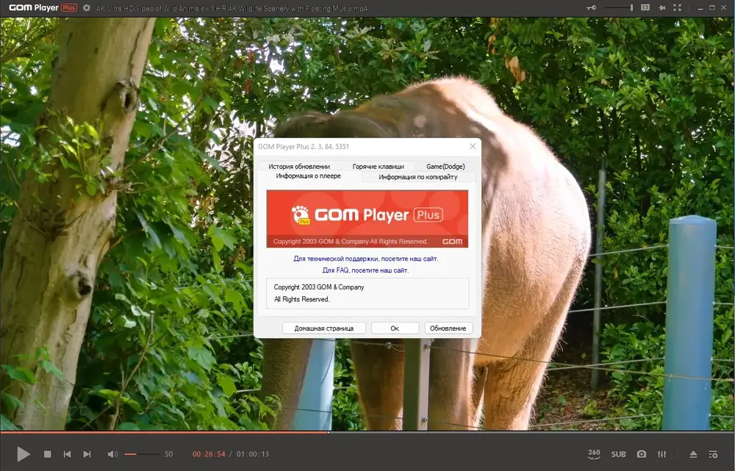Screen dimensions: 735x471
Task: Select Информация по копирайту tab
Action: (x=418, y=176)
